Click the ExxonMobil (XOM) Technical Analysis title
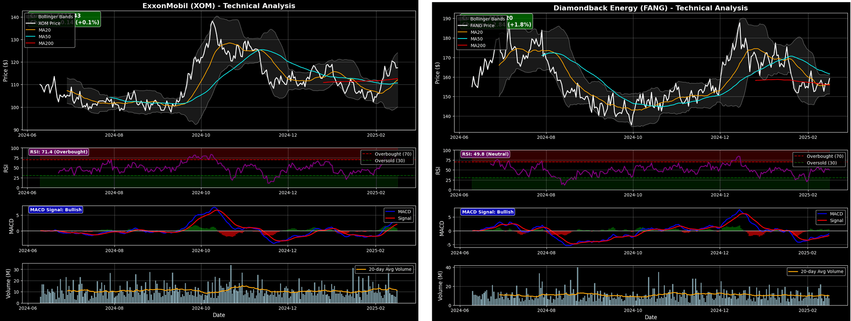 (x=219, y=6)
